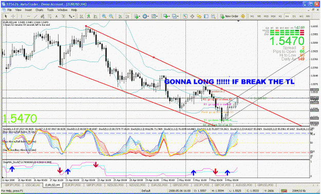The height and width of the screenshot is (194, 321).
Task: Switch timeframe to H1 in toolbar
Action: tap(280, 16)
